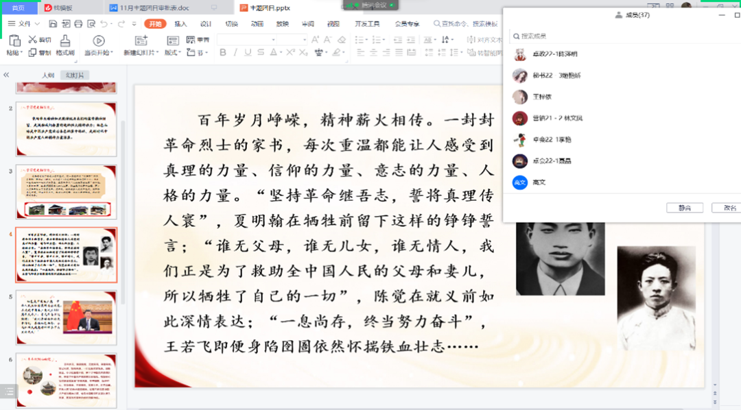This screenshot has height=410, width=741.
Task: Open the font name combo box
Action: pos(247,40)
